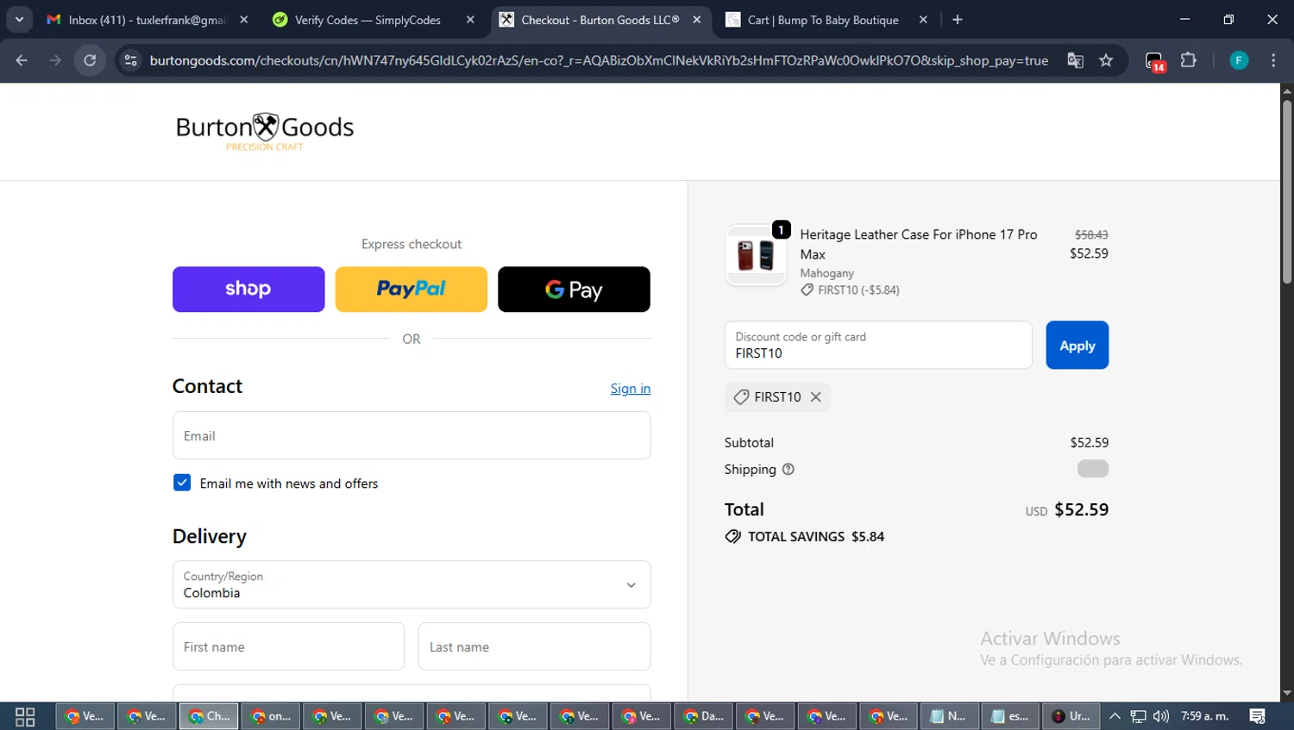
Task: Open the network status tray icon
Action: [x=1139, y=716]
